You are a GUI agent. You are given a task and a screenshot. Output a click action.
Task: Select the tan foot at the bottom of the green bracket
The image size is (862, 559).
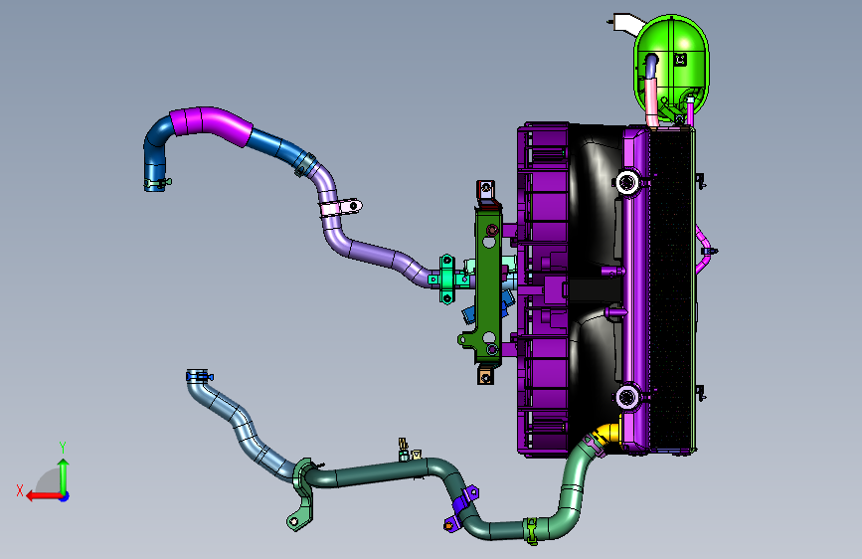click(x=485, y=376)
